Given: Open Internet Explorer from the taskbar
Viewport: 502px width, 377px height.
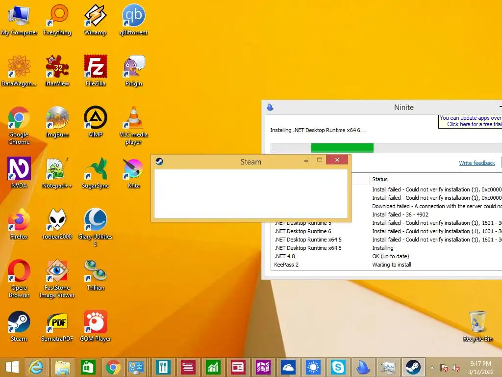Looking at the screenshot, I should 36,367.
